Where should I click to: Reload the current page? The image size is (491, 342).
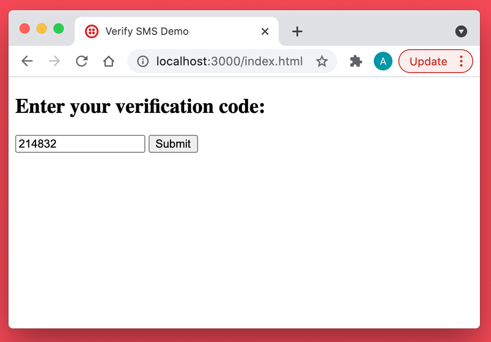[81, 61]
